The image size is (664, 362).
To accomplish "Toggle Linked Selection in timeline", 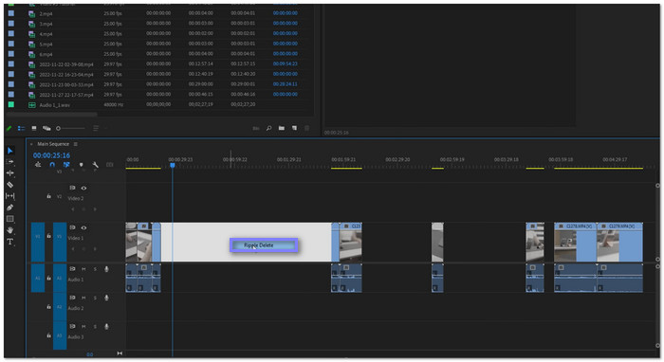I will (66, 165).
